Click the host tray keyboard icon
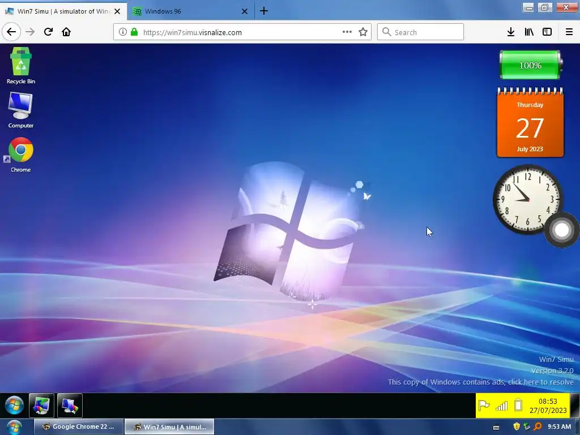Screen dimensions: 580x435 click(496, 427)
